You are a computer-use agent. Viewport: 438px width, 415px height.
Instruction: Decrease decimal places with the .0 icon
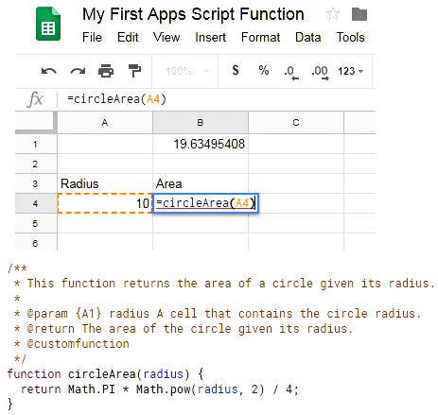click(x=291, y=73)
